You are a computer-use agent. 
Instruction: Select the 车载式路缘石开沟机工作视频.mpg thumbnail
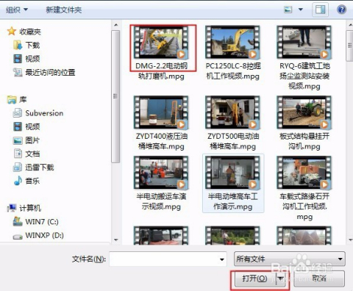pos(304,173)
